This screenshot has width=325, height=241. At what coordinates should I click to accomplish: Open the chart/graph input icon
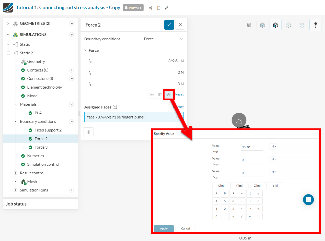(x=152, y=94)
